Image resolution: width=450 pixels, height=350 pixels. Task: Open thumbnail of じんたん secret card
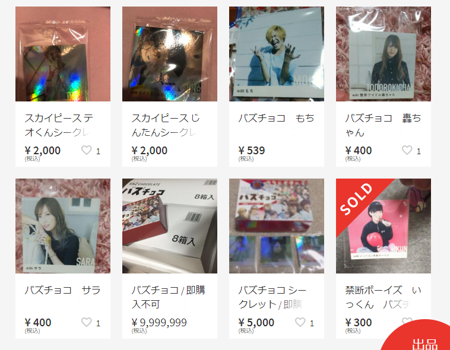pyautogui.click(x=170, y=54)
